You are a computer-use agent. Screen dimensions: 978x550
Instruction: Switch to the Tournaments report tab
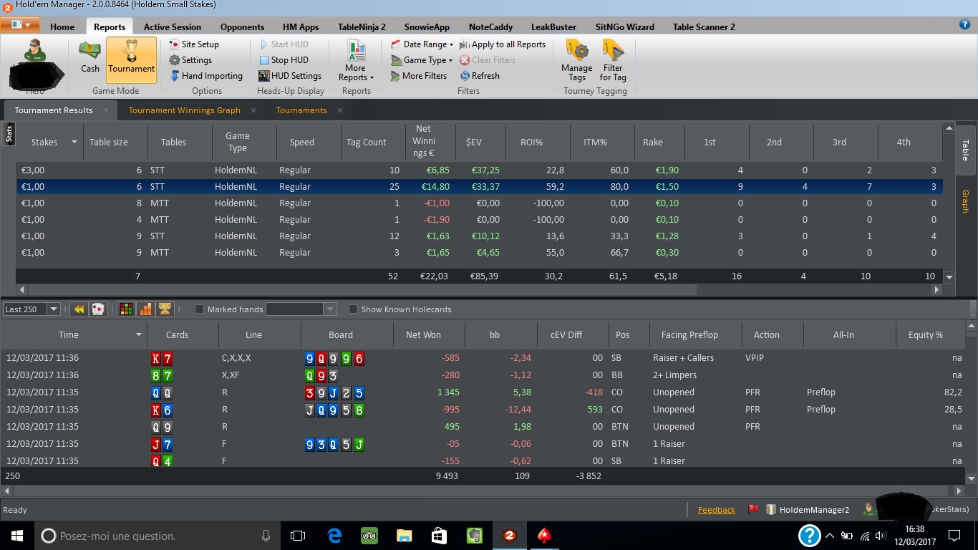pos(301,110)
